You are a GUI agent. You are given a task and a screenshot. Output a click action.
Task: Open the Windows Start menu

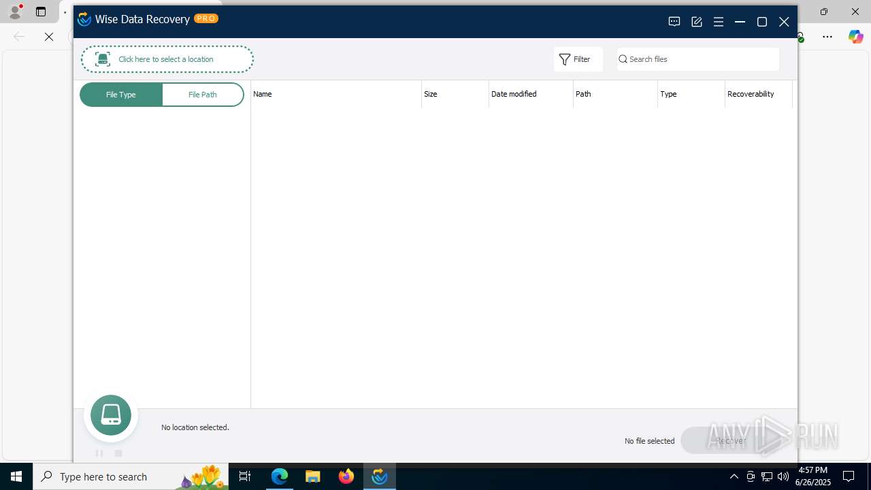tap(16, 476)
